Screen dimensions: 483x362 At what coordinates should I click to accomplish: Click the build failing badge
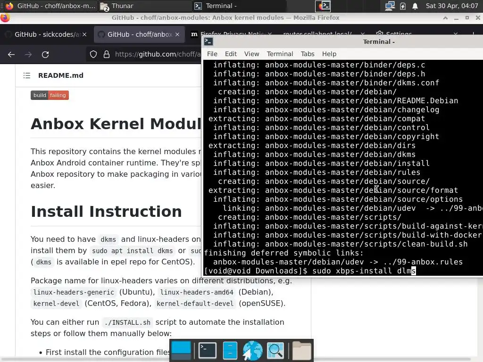click(50, 95)
